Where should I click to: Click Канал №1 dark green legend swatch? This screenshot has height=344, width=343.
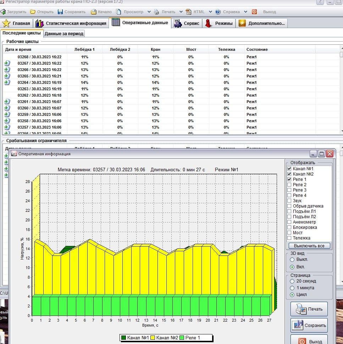tap(123, 338)
